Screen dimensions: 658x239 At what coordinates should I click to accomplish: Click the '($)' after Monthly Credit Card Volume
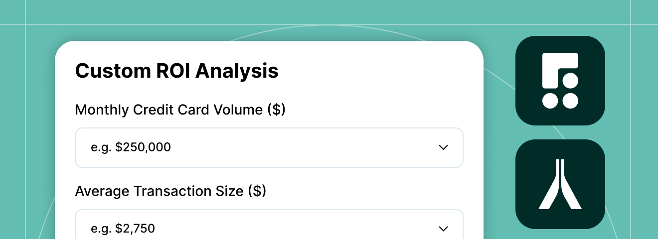tap(276, 110)
